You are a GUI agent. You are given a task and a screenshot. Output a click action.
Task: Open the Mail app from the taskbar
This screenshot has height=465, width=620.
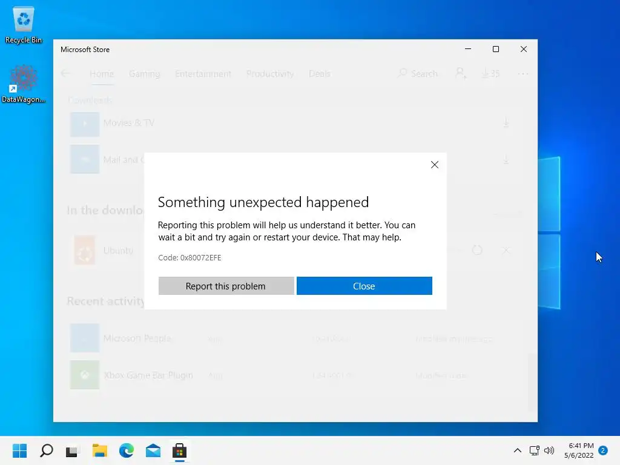(x=153, y=450)
